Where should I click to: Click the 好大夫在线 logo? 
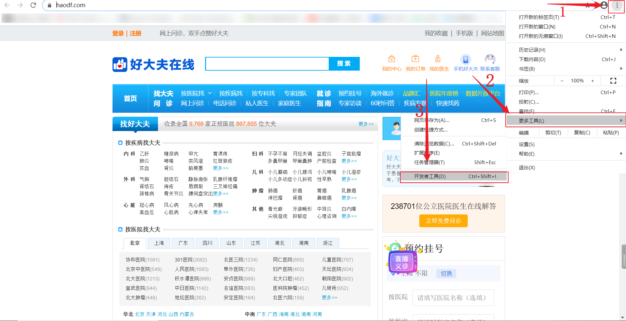pyautogui.click(x=153, y=64)
